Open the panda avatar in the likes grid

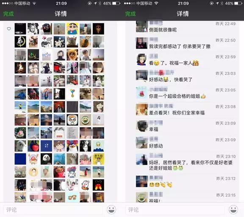[x=46, y=159]
